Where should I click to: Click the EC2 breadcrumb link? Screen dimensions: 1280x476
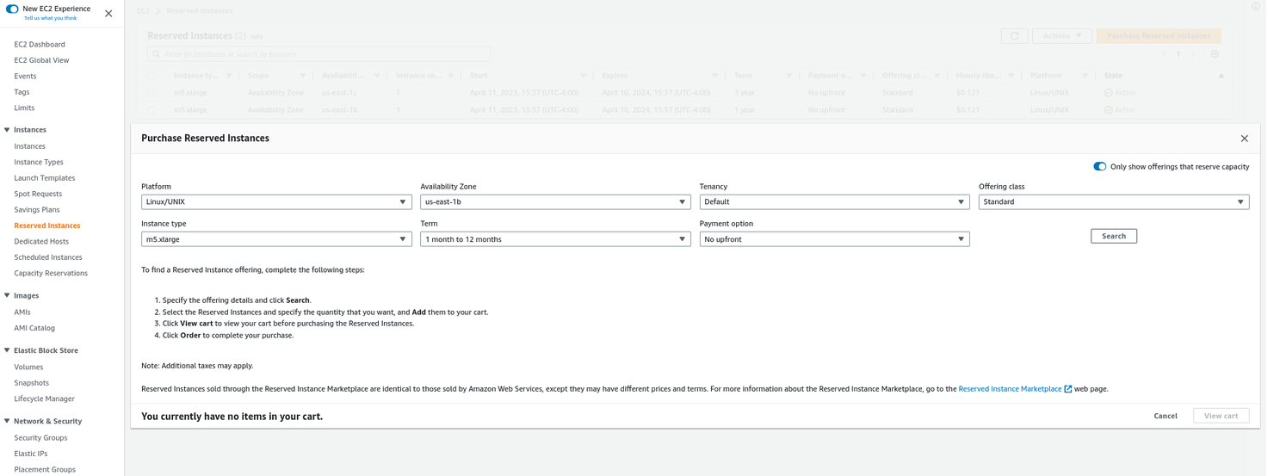[143, 11]
